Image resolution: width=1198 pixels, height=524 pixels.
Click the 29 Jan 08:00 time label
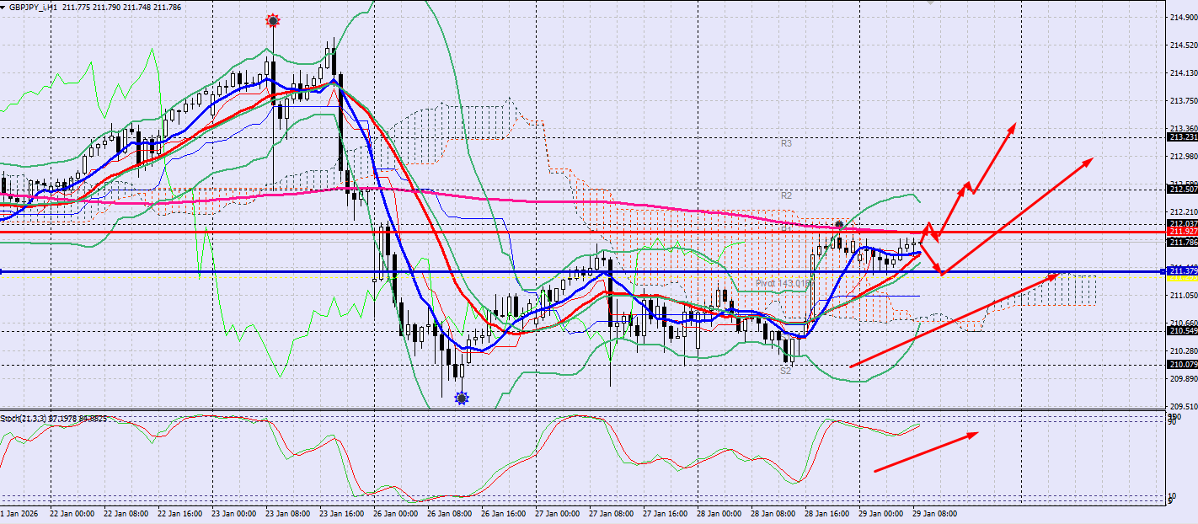pyautogui.click(x=933, y=513)
